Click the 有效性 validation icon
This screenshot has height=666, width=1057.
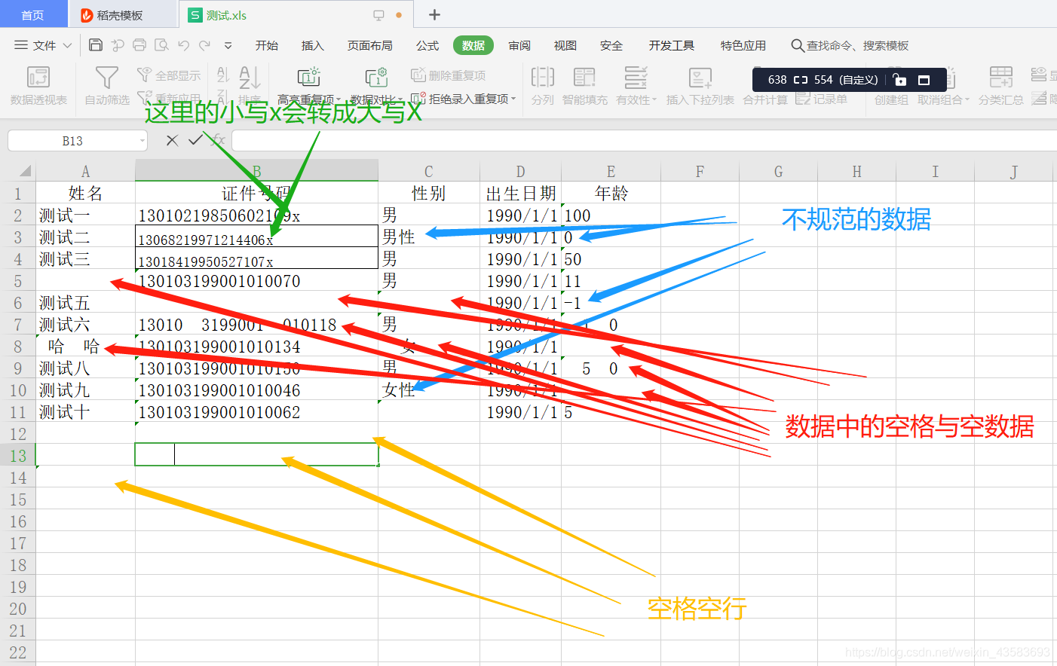(x=636, y=77)
